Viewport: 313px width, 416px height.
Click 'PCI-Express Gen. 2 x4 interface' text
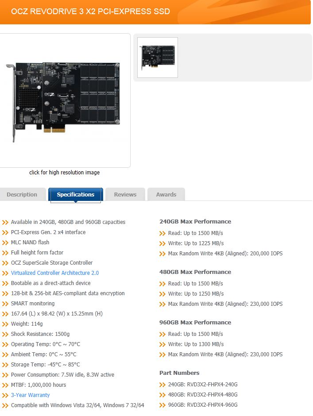[x=48, y=232]
